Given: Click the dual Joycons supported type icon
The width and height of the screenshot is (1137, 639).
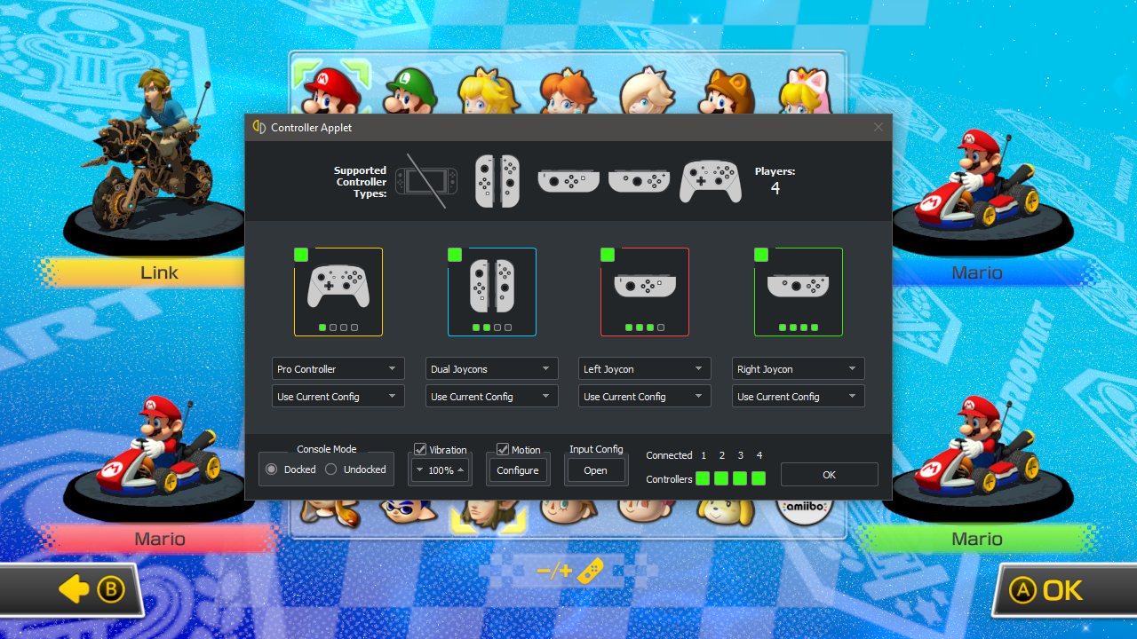Looking at the screenshot, I should 497,181.
